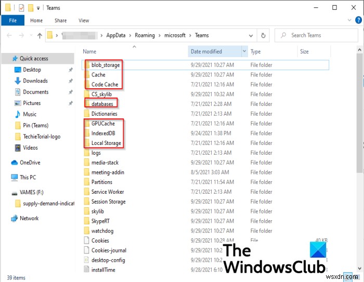Viewport: 364px width, 282px height.
Task: Open Videos in the navigation pane
Action: [x=30, y=147]
